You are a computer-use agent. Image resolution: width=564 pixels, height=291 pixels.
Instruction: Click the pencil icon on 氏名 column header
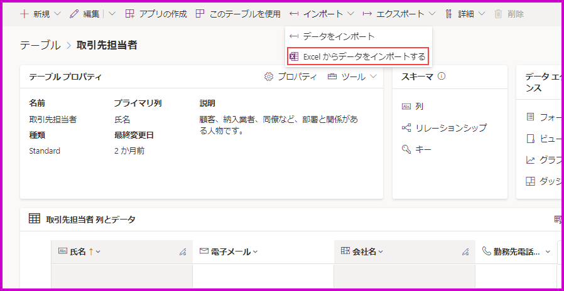click(x=183, y=252)
